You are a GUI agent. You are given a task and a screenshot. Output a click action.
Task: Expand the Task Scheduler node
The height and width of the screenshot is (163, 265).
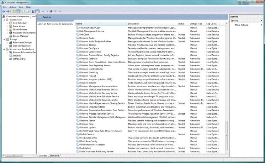click(x=7, y=23)
